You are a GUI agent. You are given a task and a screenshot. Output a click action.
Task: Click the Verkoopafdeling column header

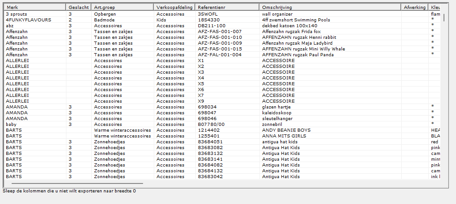click(174, 7)
